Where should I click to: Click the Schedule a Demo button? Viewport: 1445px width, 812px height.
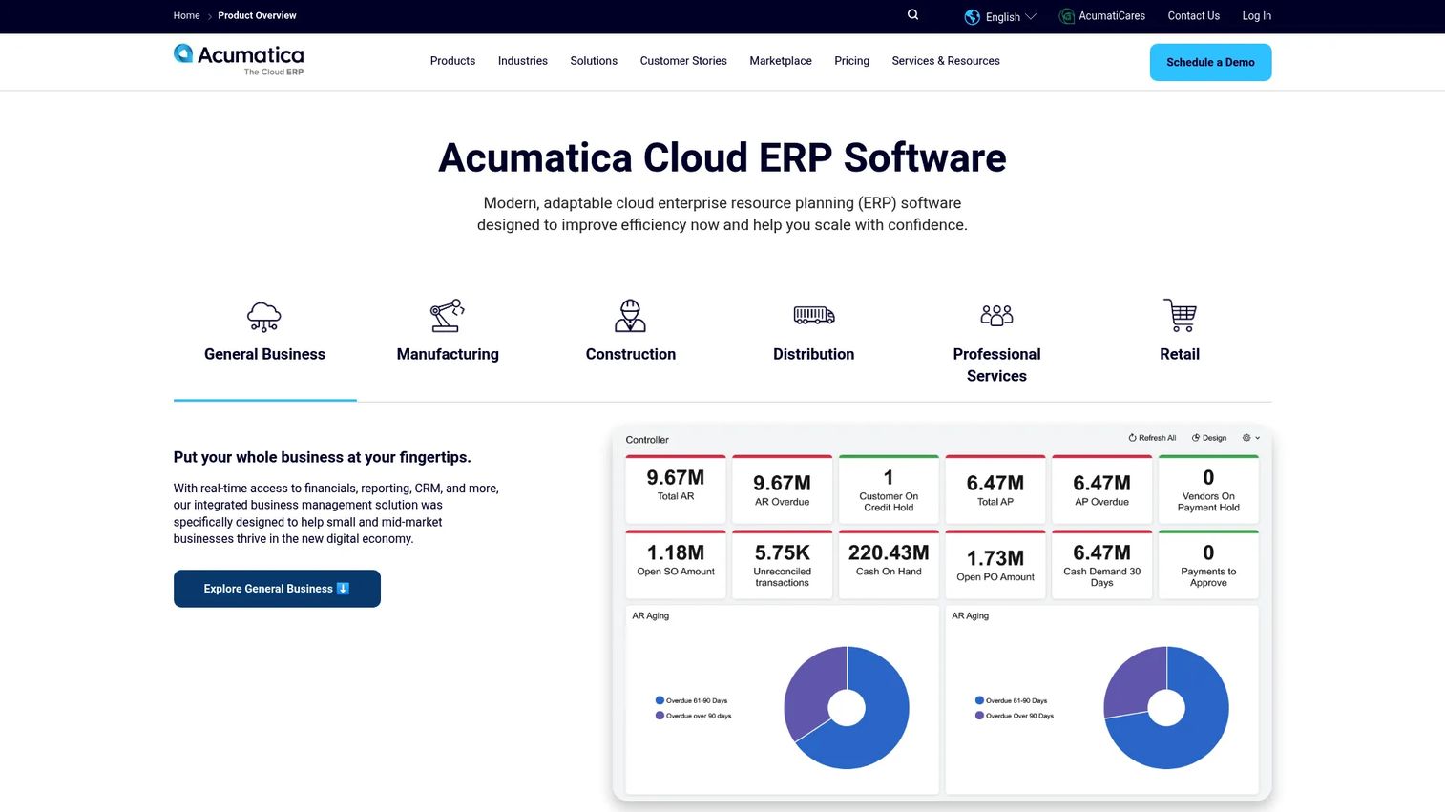click(1210, 62)
